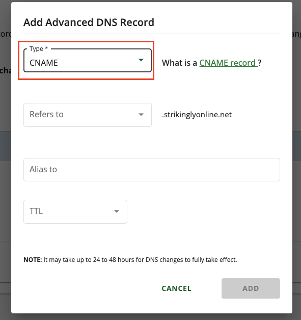Click the .strikinglyonline.net domain suffix text
Image resolution: width=301 pixels, height=320 pixels.
(197, 115)
